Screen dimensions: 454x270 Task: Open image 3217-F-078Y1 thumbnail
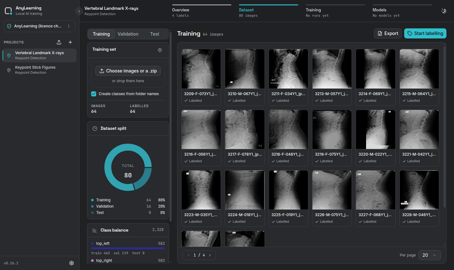(x=245, y=129)
